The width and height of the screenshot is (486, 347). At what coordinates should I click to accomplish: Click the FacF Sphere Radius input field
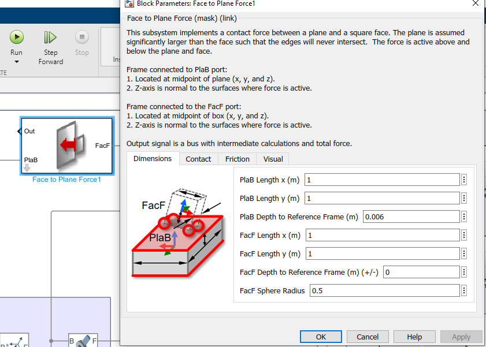tap(384, 290)
